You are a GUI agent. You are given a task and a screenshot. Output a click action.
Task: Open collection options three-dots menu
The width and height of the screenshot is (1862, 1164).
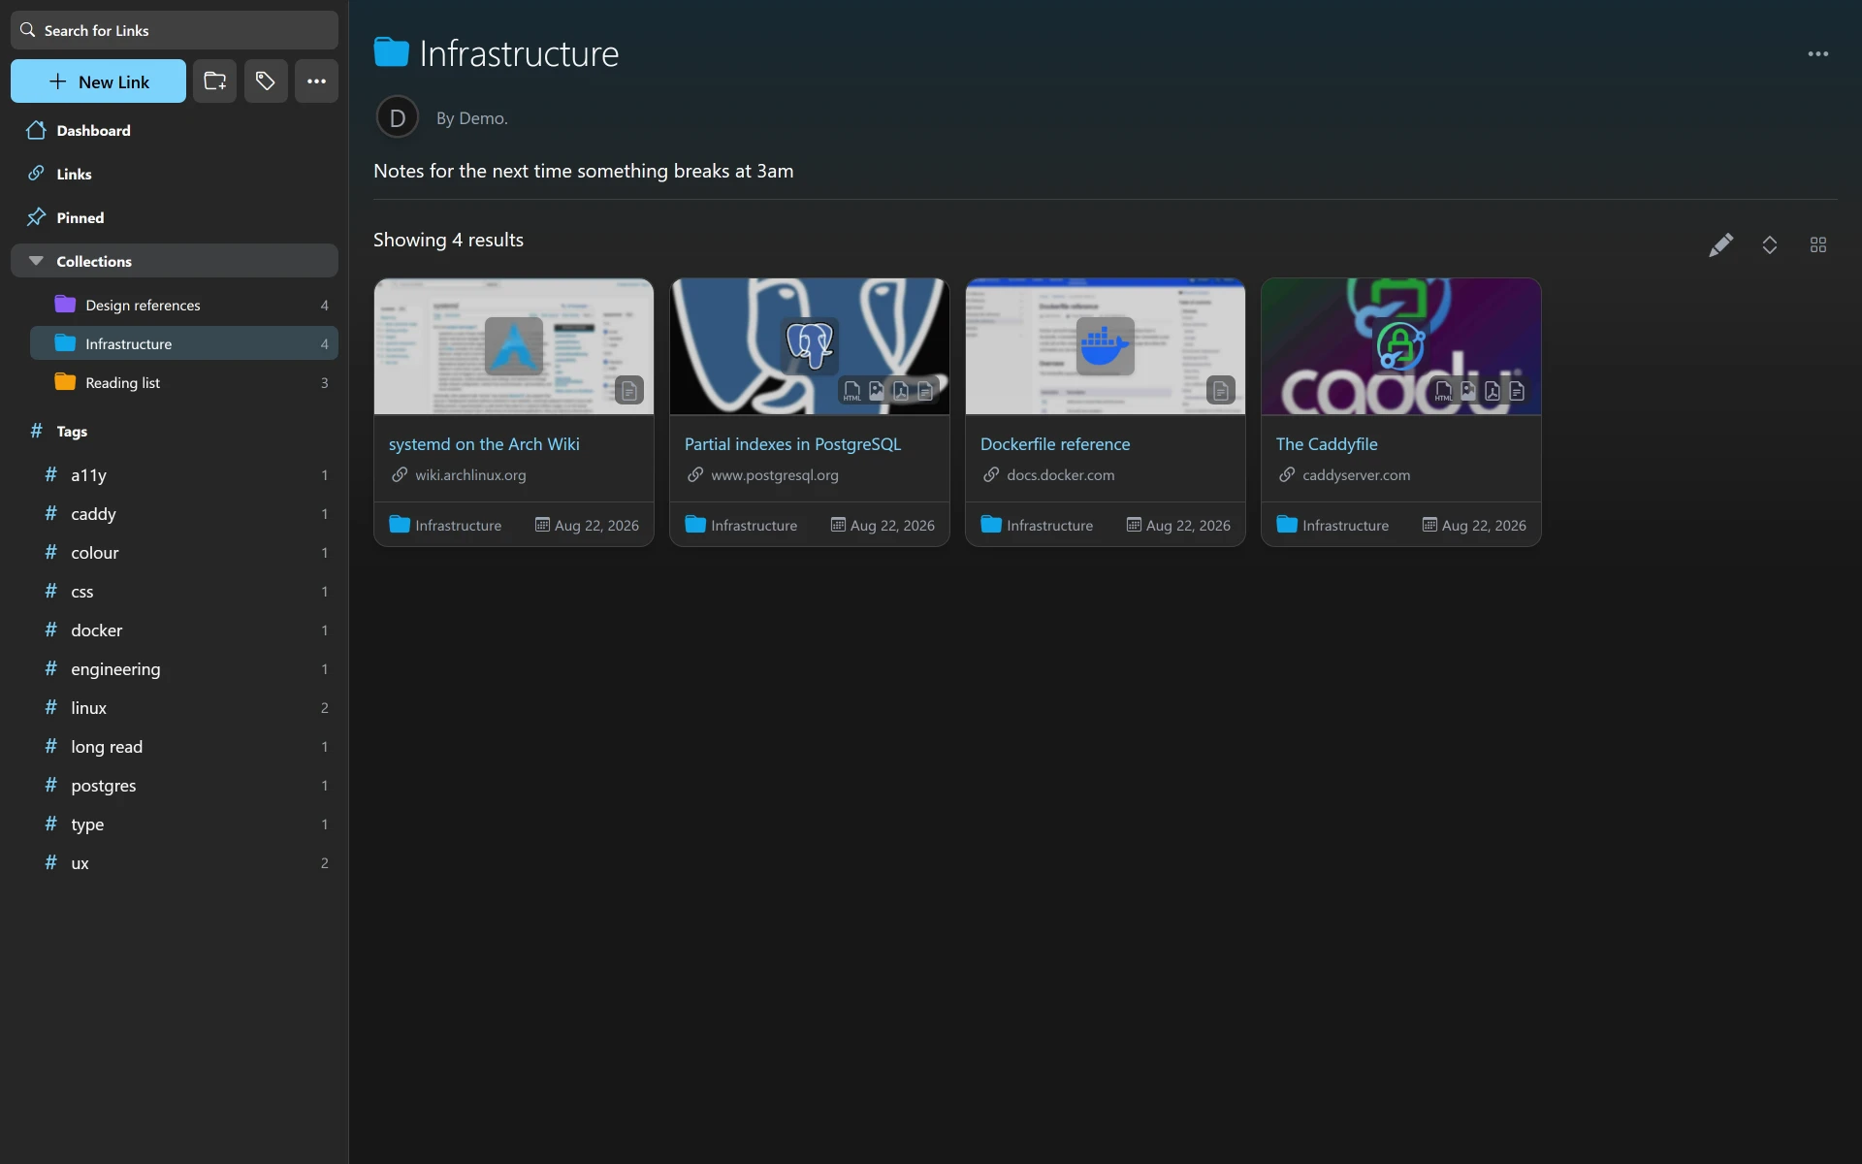1817,54
